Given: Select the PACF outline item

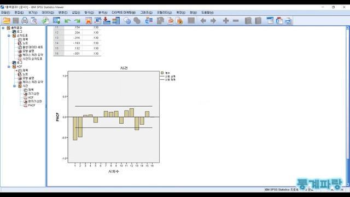Looking at the screenshot, I should [x=32, y=105].
